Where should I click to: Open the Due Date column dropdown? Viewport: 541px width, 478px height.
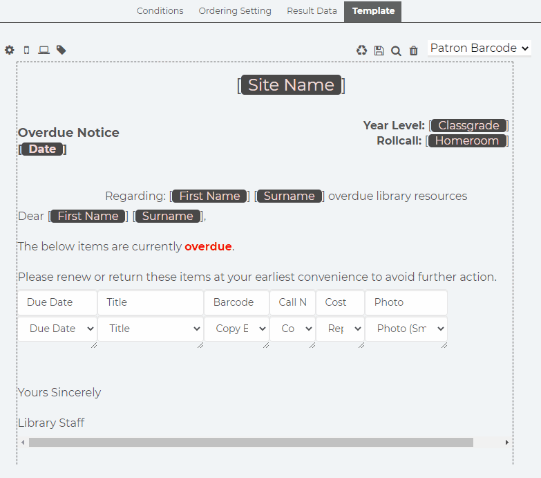[x=57, y=329]
